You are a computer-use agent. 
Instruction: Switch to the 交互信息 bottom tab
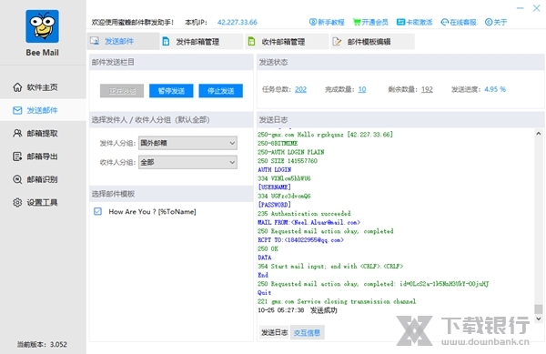click(x=307, y=332)
